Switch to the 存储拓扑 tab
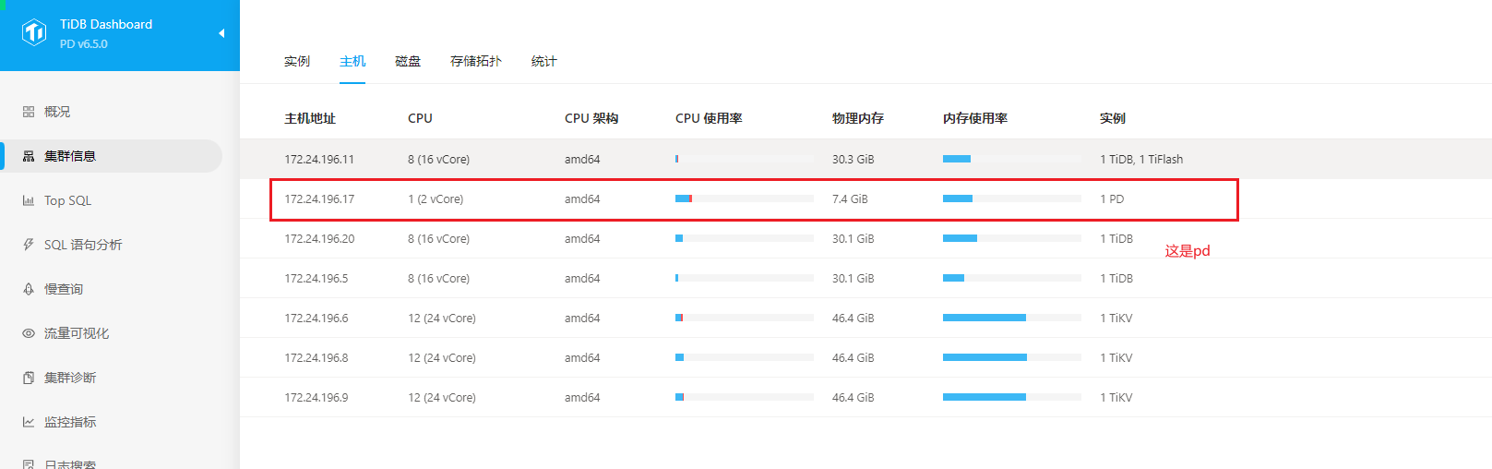The image size is (1492, 469). (x=476, y=61)
